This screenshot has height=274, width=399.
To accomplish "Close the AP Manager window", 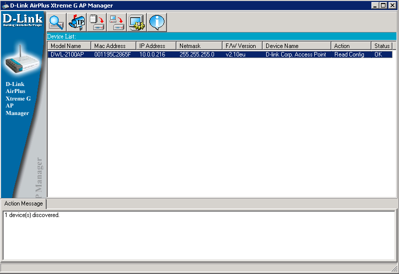I will point(392,5).
